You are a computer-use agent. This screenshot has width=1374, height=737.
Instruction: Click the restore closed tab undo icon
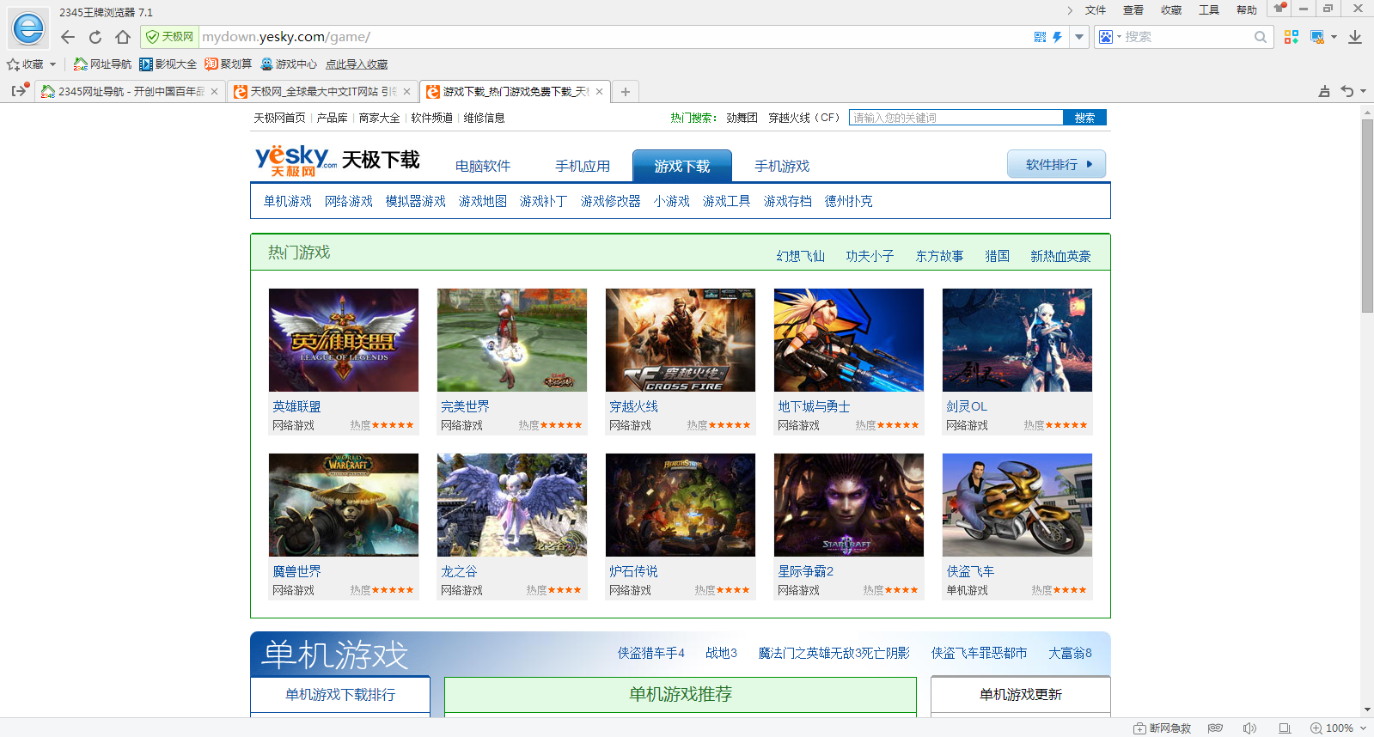coord(1347,91)
